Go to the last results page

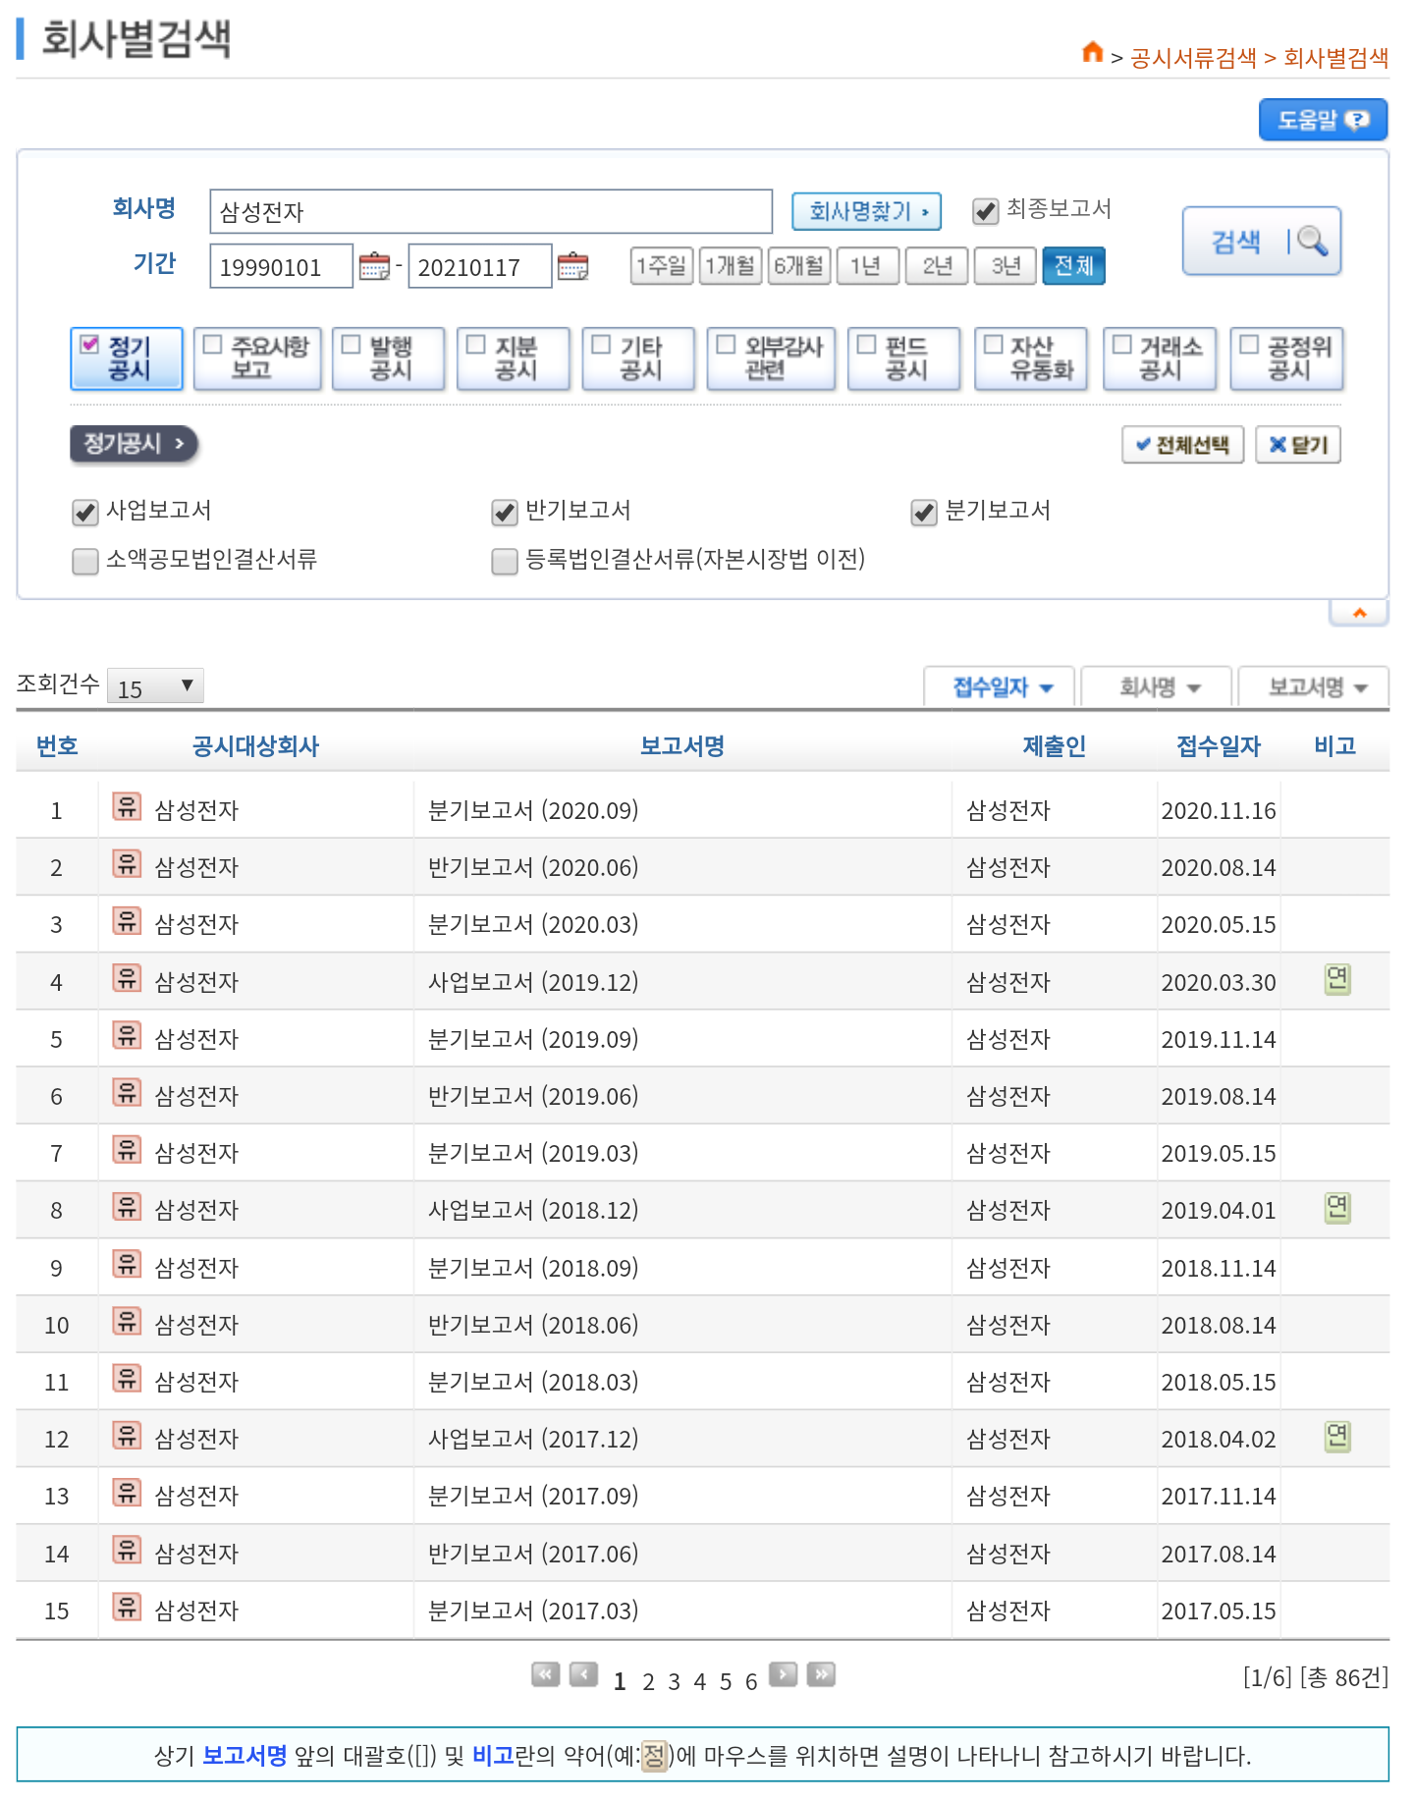(x=821, y=1674)
